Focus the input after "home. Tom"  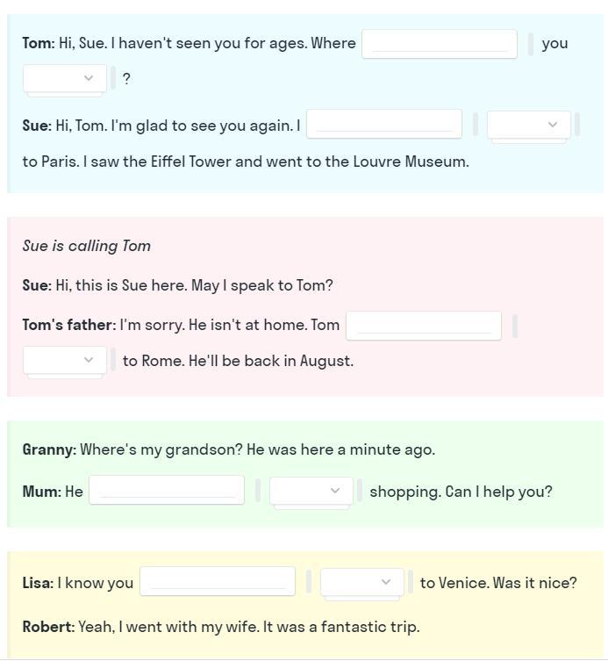424,326
